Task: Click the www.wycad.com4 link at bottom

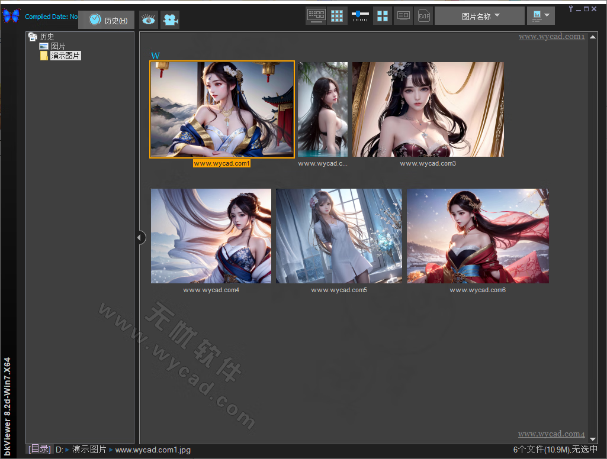Action: click(x=551, y=434)
